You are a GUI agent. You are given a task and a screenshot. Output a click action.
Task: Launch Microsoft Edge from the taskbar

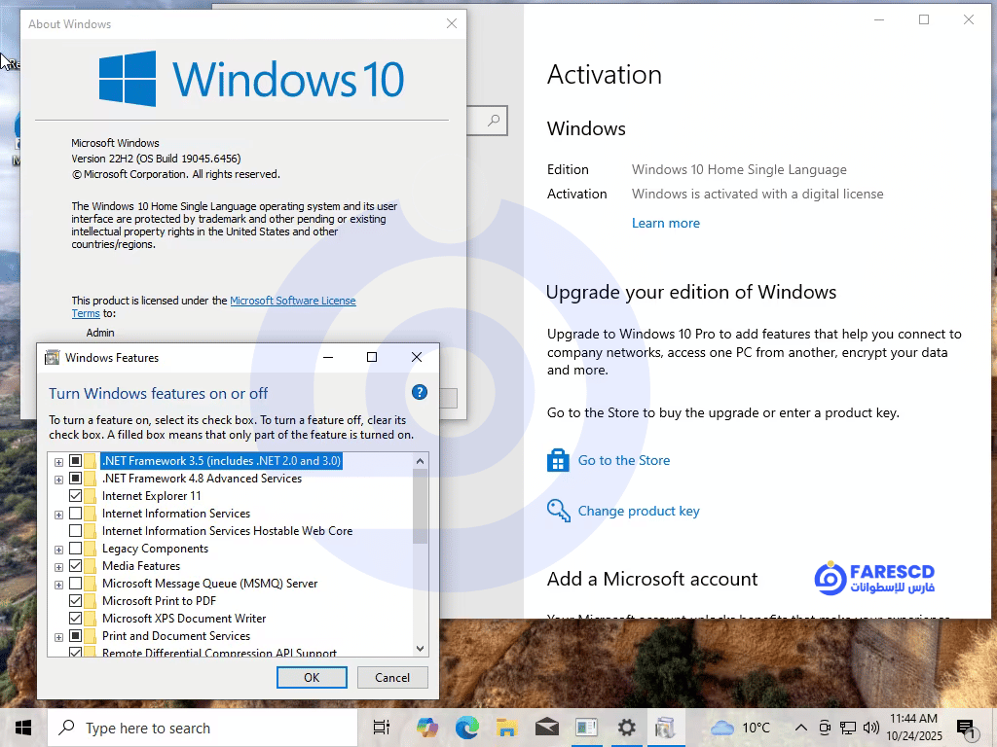pos(467,728)
